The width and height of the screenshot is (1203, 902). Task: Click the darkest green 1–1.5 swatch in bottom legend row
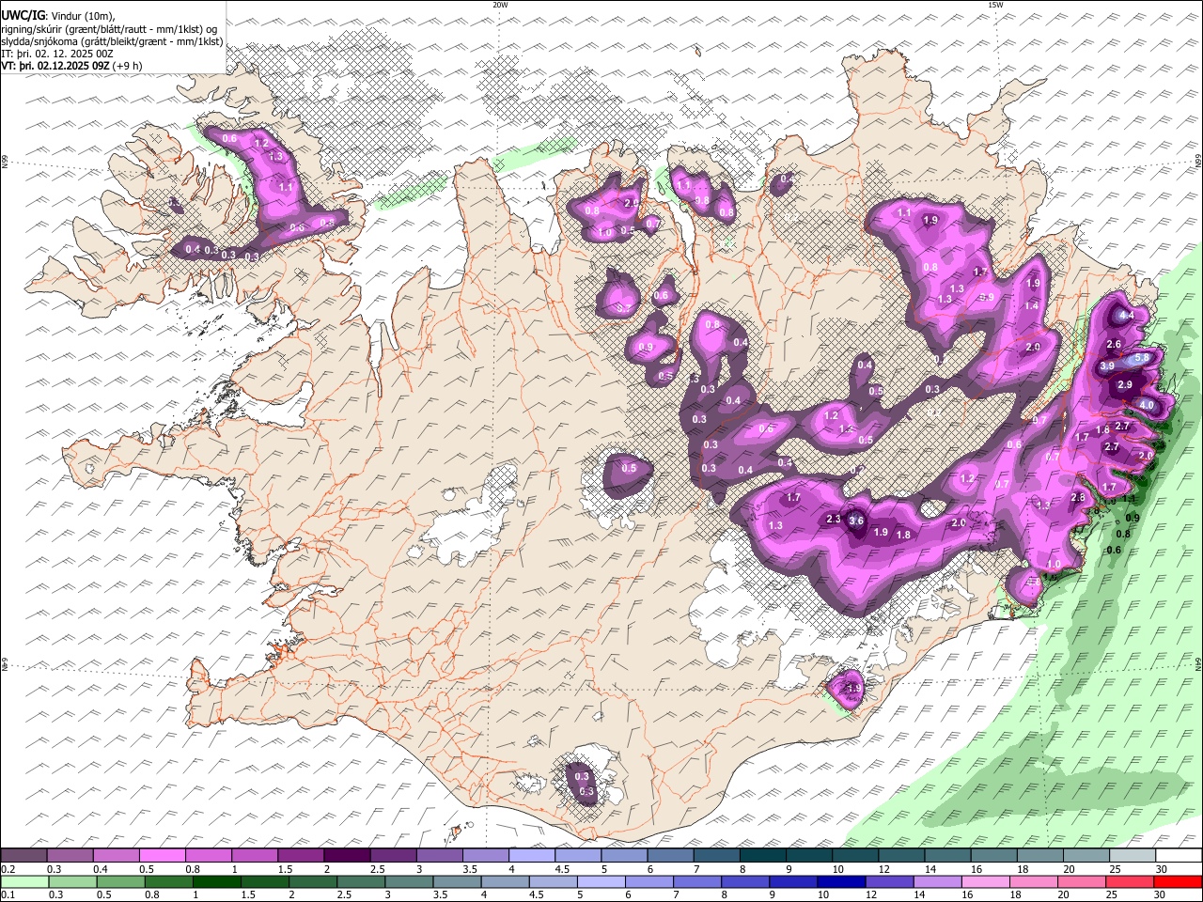click(x=217, y=881)
